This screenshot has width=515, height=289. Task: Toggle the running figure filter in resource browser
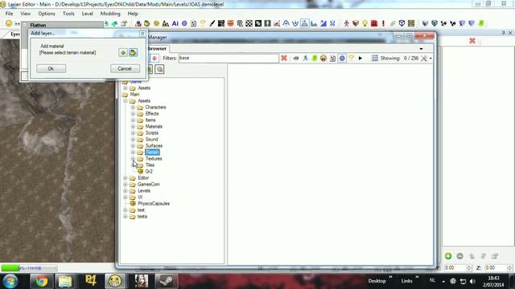tap(305, 59)
